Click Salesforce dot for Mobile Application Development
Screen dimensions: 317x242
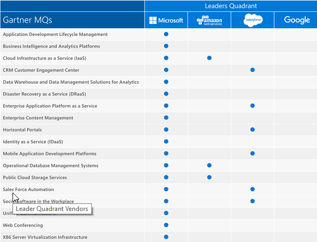pyautogui.click(x=252, y=153)
